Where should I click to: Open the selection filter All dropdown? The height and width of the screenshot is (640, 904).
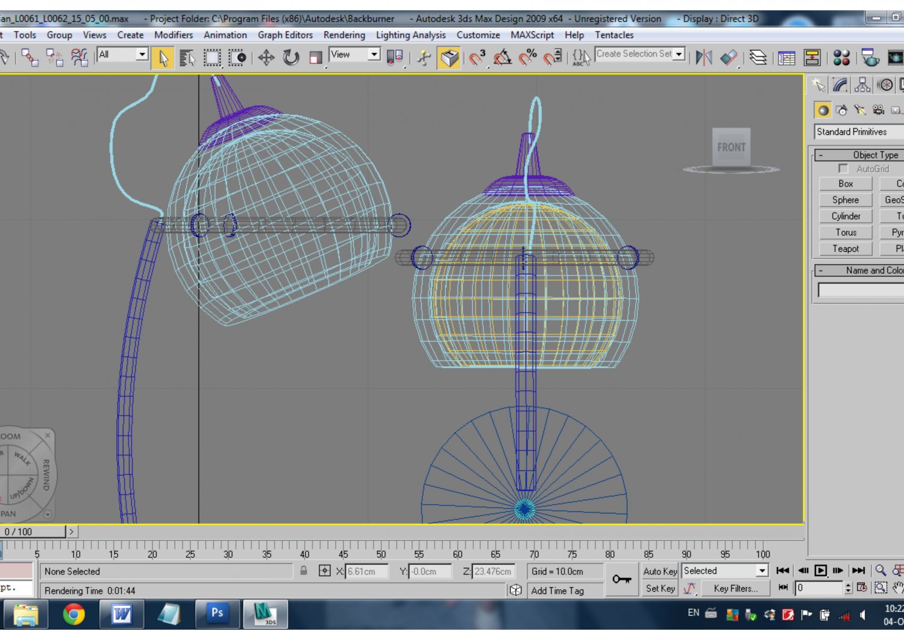pyautogui.click(x=142, y=54)
